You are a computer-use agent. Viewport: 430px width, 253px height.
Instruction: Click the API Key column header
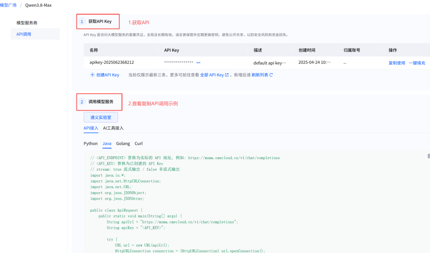171,50
